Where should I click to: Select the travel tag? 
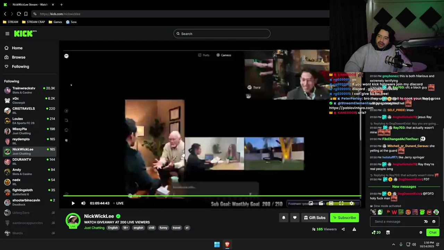click(177, 228)
